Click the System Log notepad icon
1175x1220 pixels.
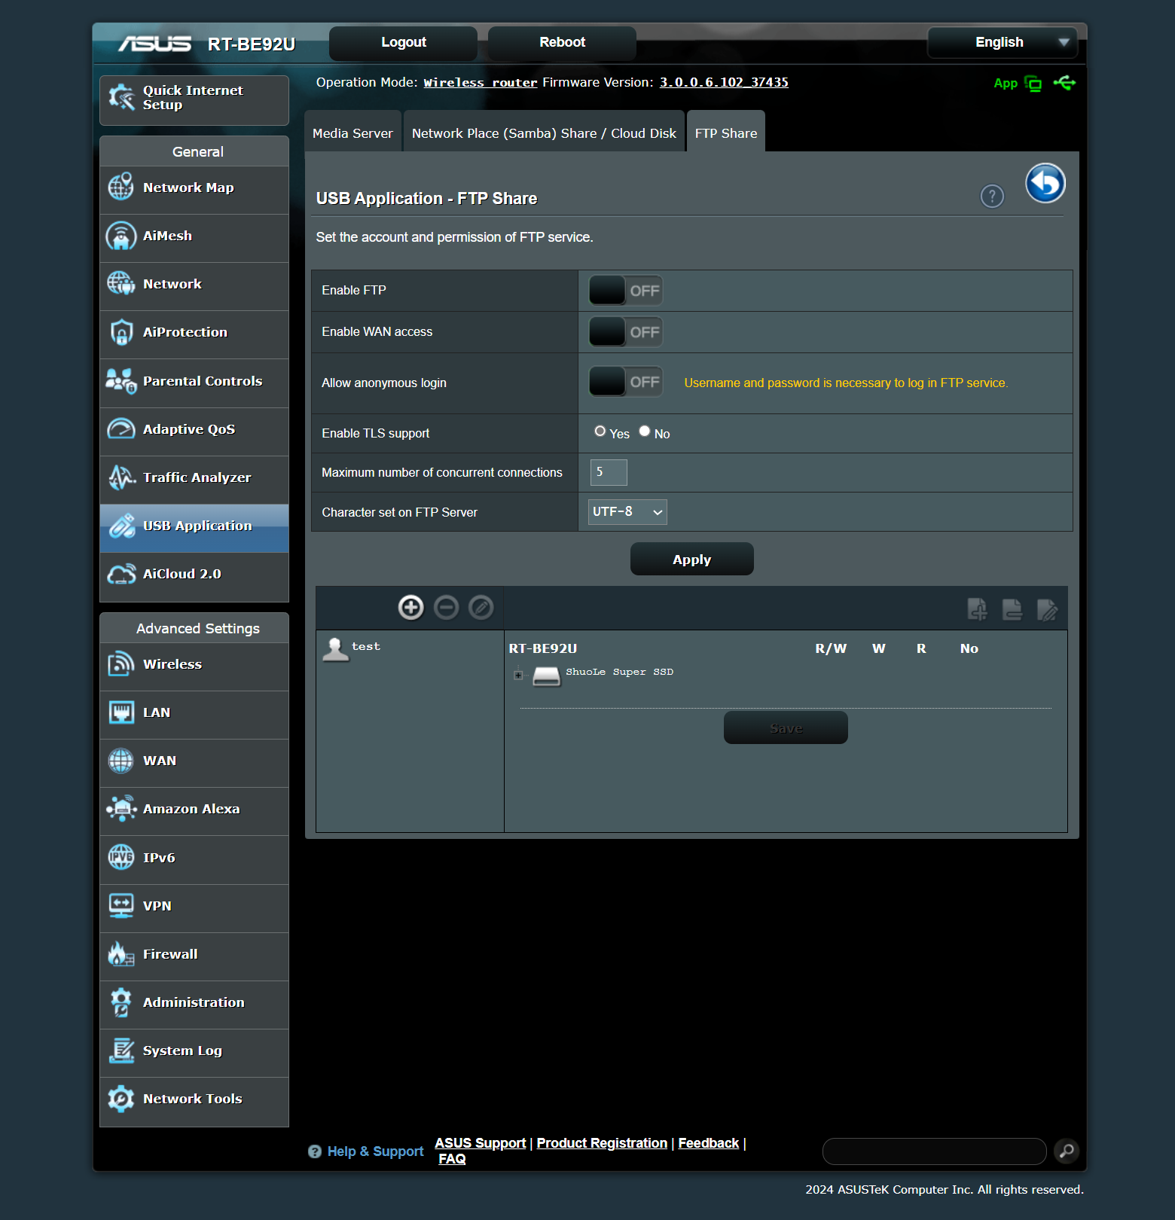(x=121, y=1051)
